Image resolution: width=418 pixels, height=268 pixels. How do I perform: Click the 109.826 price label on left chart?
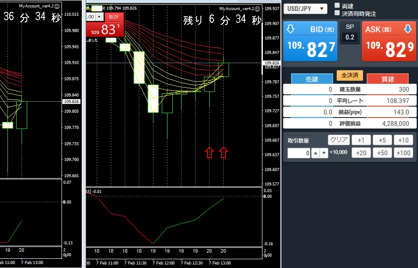tap(72, 102)
